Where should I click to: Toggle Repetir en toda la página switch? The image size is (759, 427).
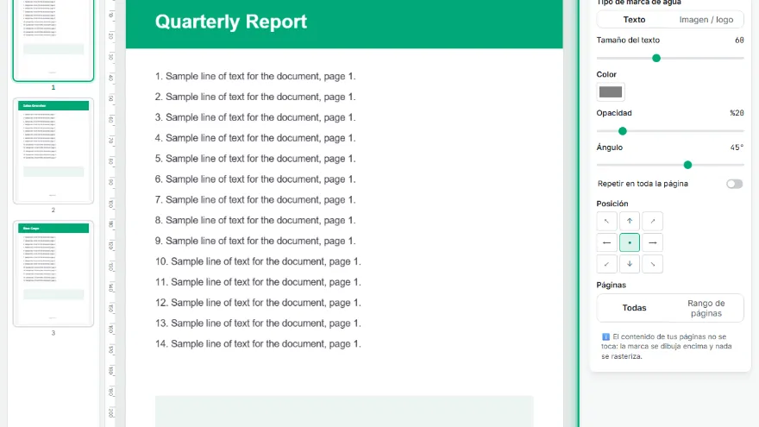pyautogui.click(x=734, y=184)
